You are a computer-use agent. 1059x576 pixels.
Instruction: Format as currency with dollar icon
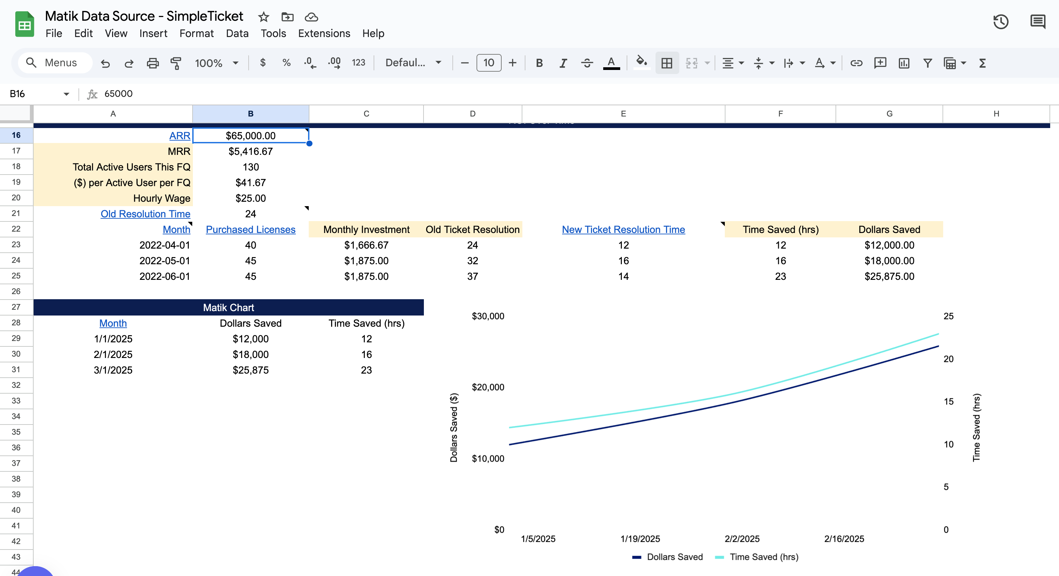coord(263,62)
